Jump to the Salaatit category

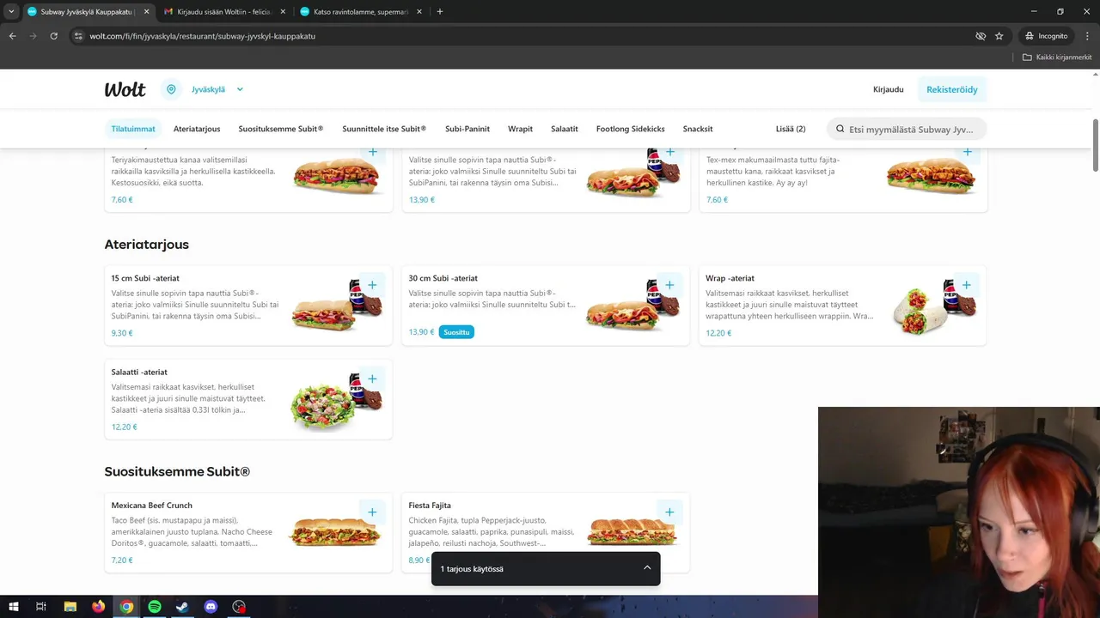click(565, 129)
